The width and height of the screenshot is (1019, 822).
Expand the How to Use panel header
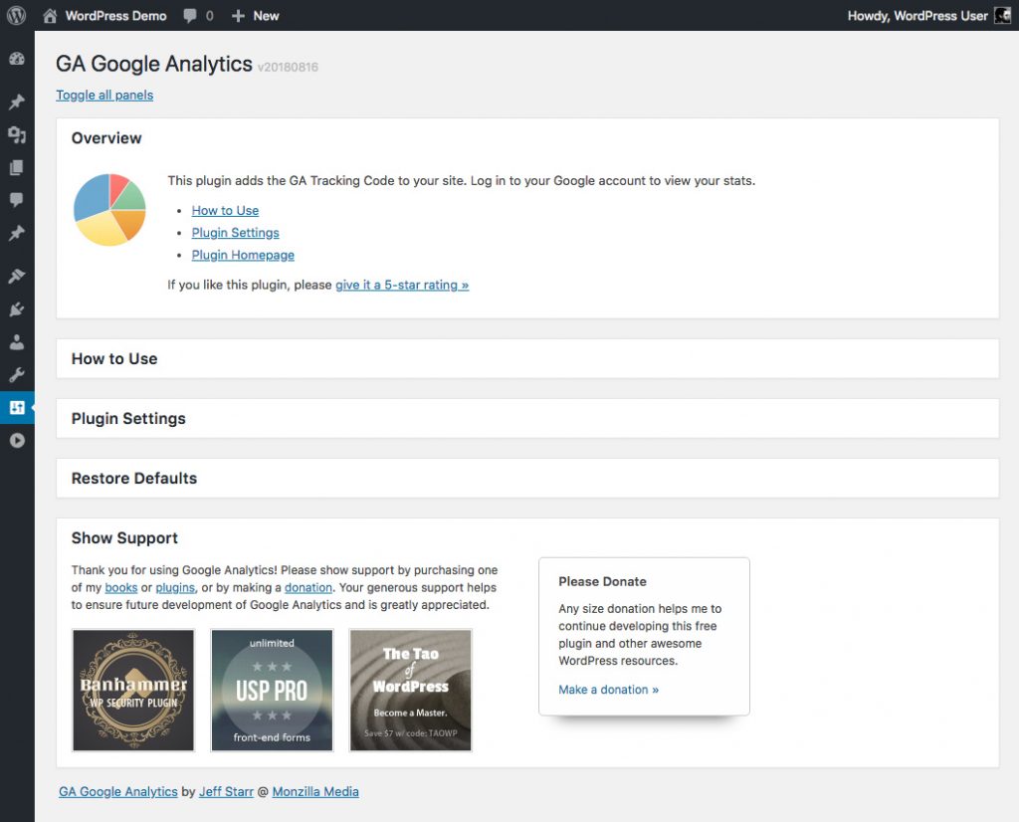[x=114, y=359]
